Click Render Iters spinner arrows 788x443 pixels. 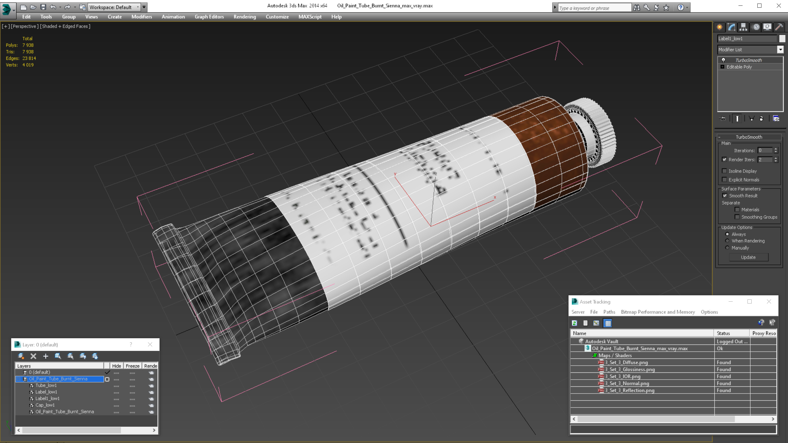(775, 159)
